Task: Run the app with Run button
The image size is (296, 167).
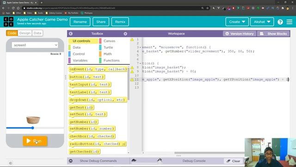Action: (35, 141)
